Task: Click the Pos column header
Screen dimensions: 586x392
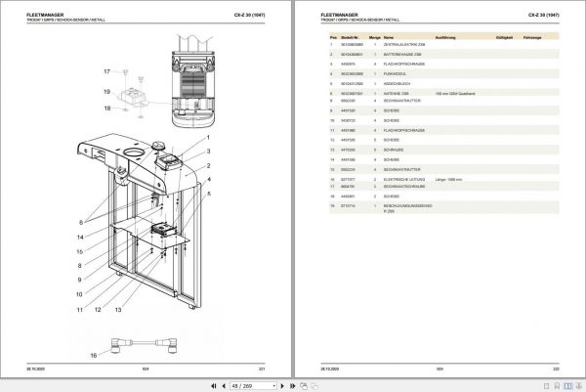Action: click(x=333, y=37)
